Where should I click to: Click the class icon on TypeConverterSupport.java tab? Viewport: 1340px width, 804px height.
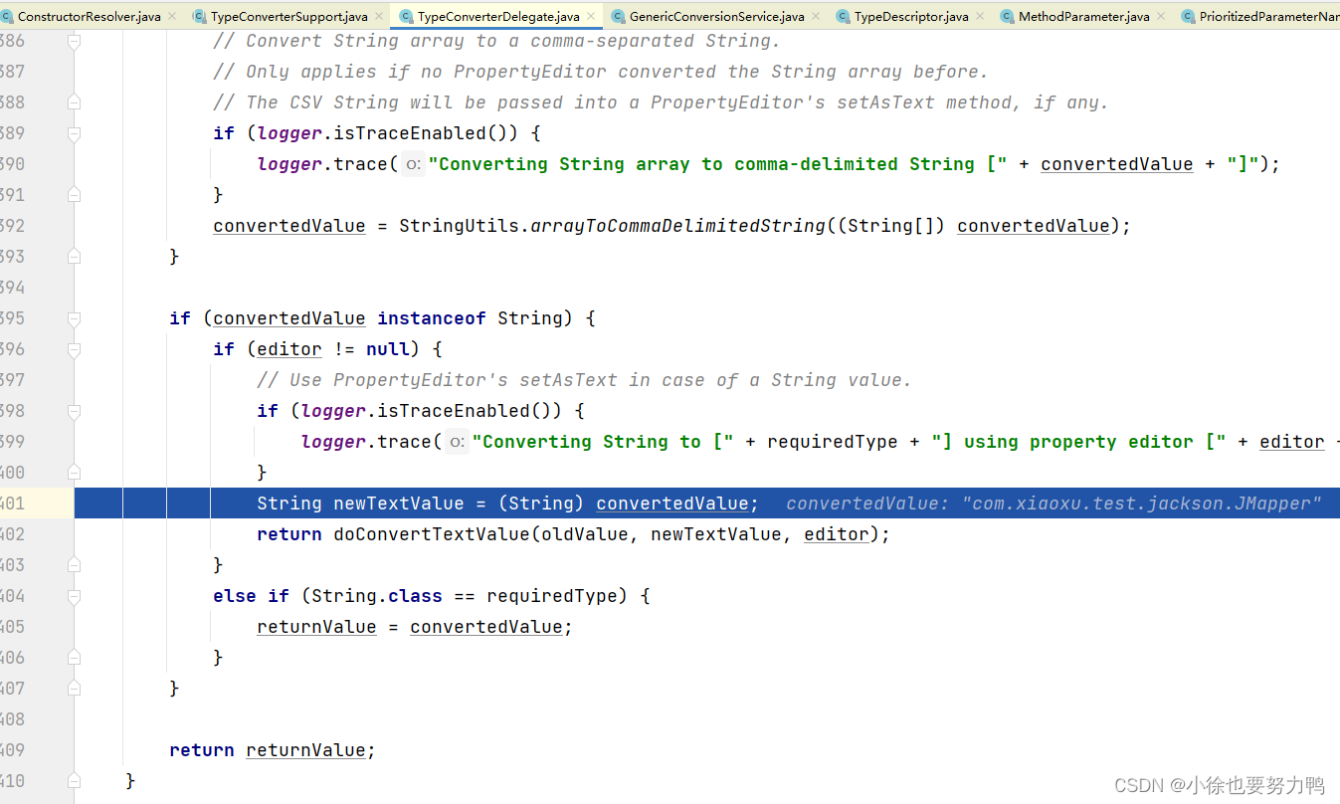(200, 17)
